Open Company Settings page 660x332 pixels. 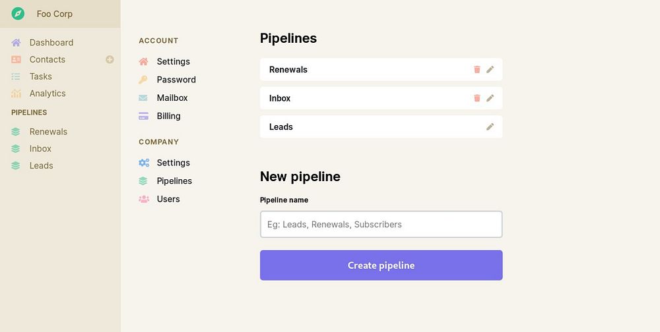(173, 163)
